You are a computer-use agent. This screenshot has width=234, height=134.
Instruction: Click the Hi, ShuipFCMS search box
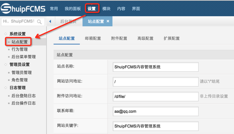pyautogui.click(x=23, y=22)
